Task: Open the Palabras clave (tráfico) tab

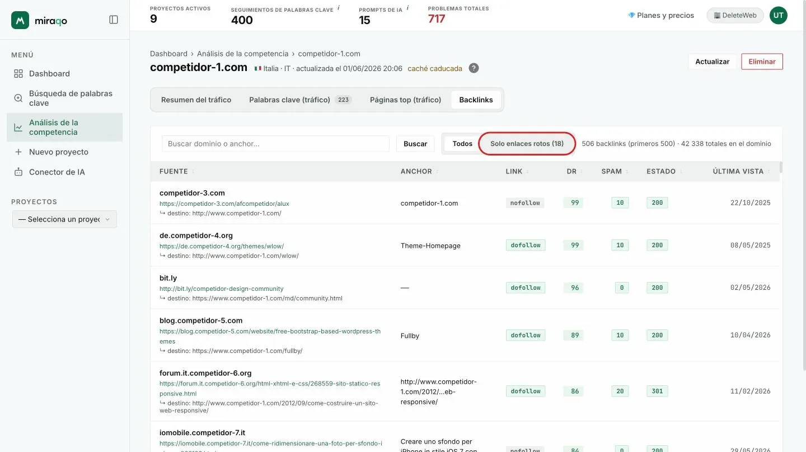Action: click(x=300, y=100)
